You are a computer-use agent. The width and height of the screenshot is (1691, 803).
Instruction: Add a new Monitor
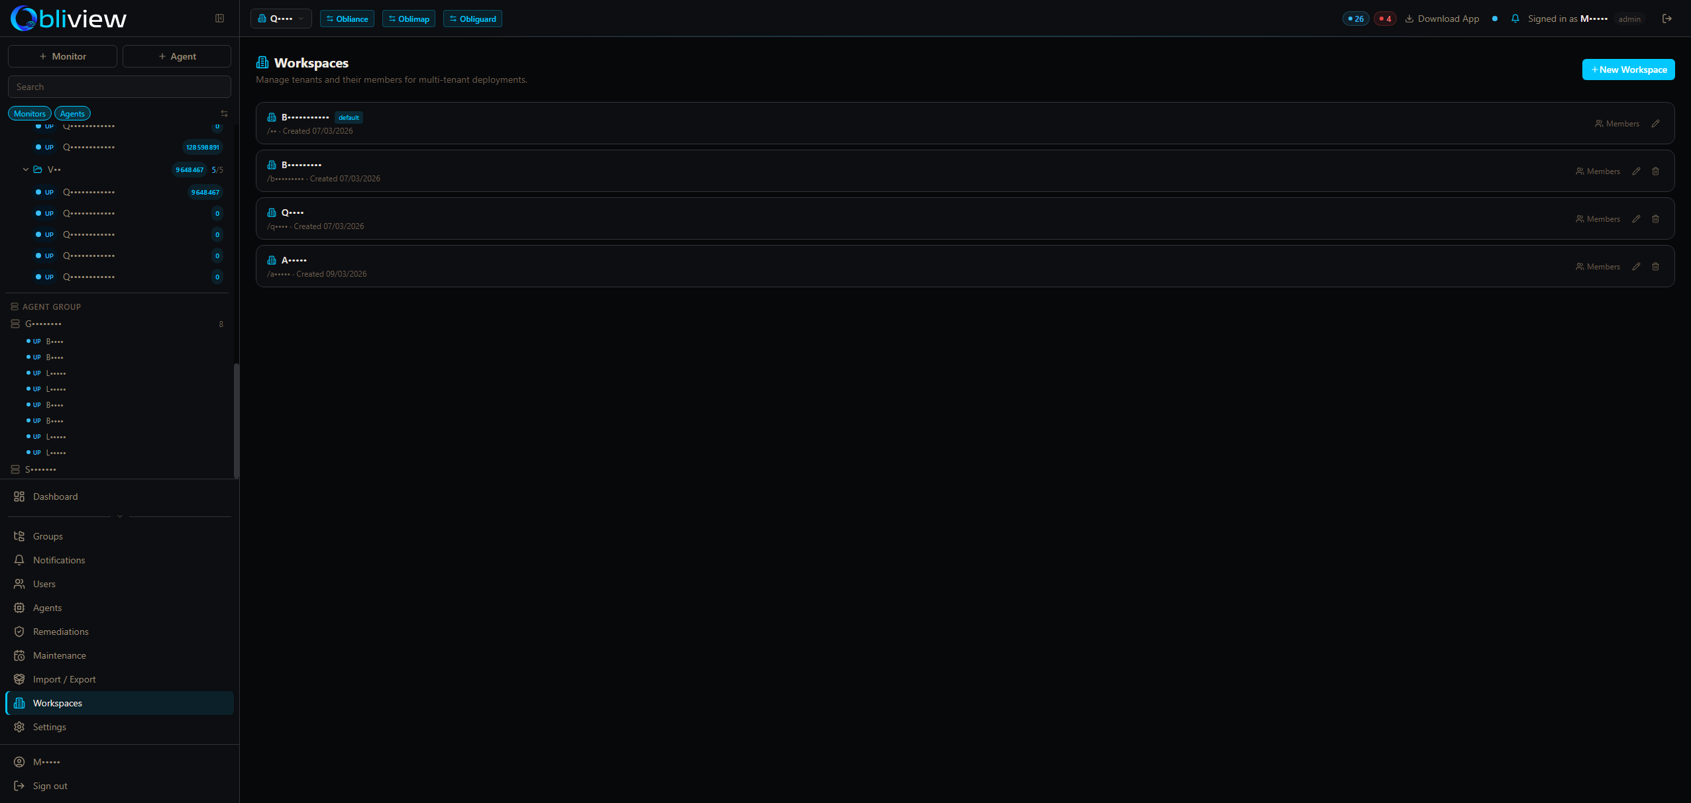click(62, 56)
